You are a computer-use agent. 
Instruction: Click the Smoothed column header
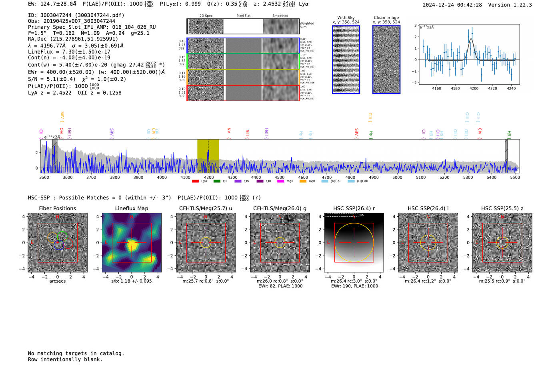click(x=280, y=16)
